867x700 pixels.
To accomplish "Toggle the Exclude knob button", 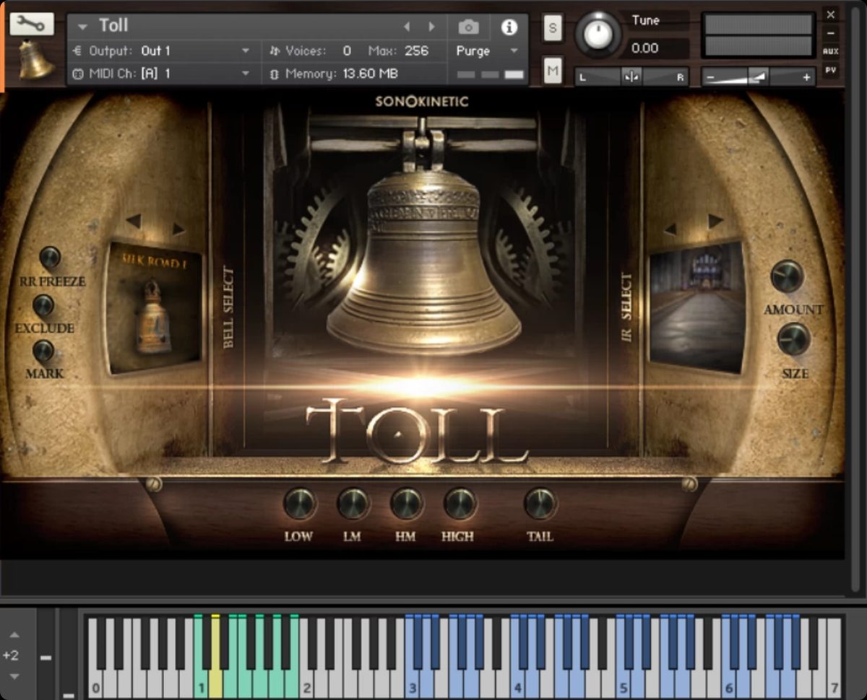I will click(43, 305).
